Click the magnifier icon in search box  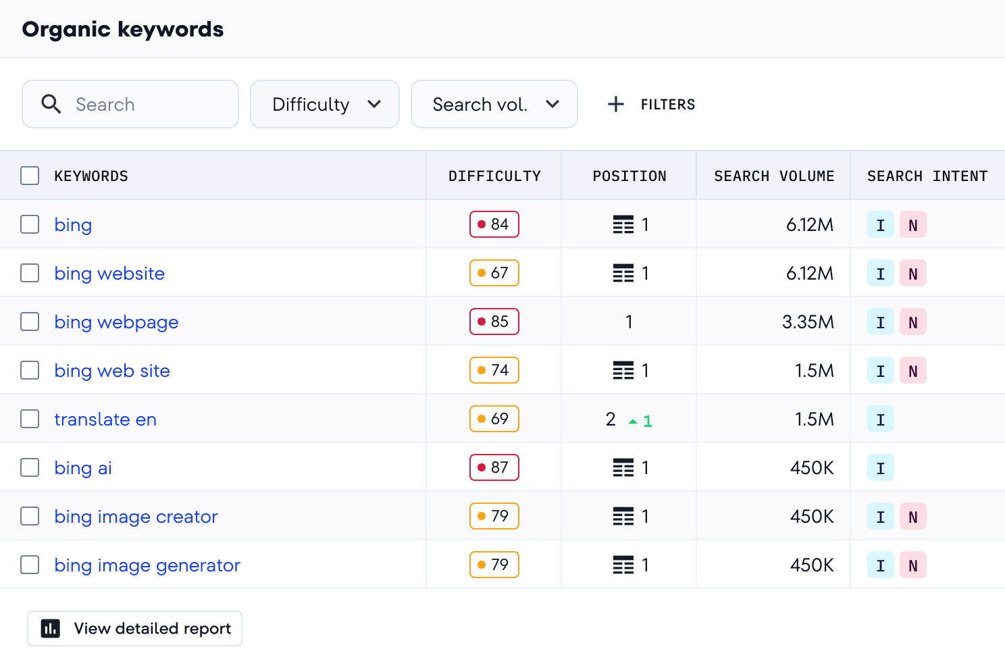(51, 104)
